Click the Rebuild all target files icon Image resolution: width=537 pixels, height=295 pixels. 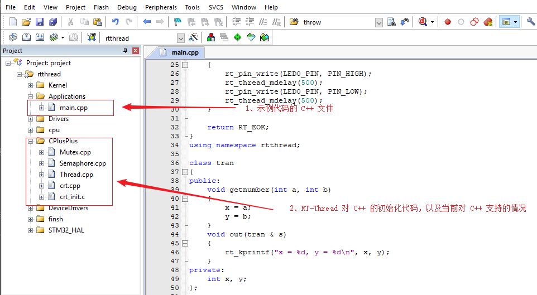coord(40,37)
